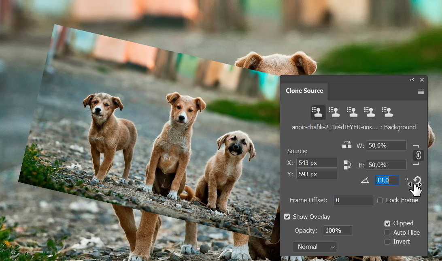442x261 pixels.
Task: Click the rotation angle icon
Action: 365,181
